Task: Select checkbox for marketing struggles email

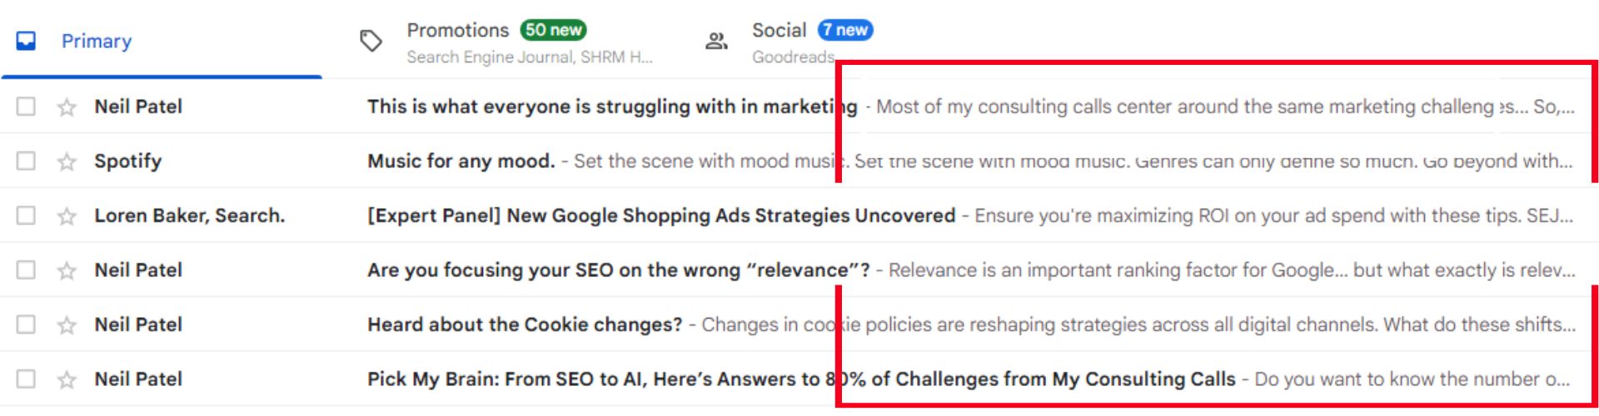Action: (x=27, y=106)
